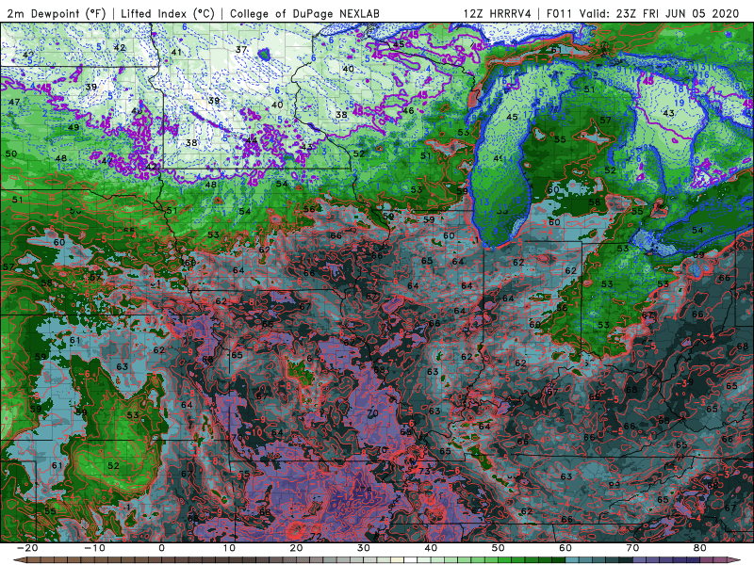Viewport: 754px width, 565px height.
Task: Click the 'F011' forecast hour label
Action: [x=559, y=13]
